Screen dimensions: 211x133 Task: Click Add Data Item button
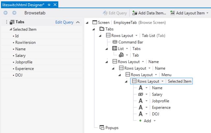point(149,13)
